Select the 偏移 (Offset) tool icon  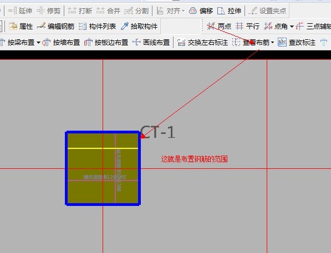click(193, 11)
